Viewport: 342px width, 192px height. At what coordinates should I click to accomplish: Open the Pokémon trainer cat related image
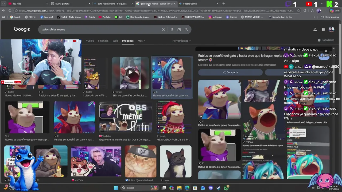coord(219,99)
